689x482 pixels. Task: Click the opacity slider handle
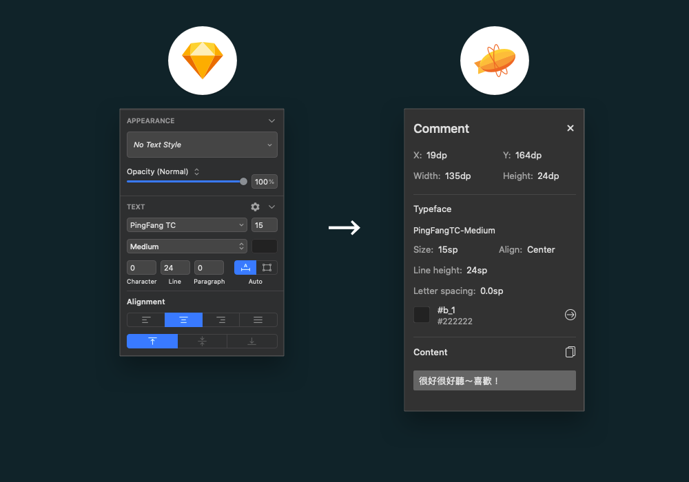(243, 181)
